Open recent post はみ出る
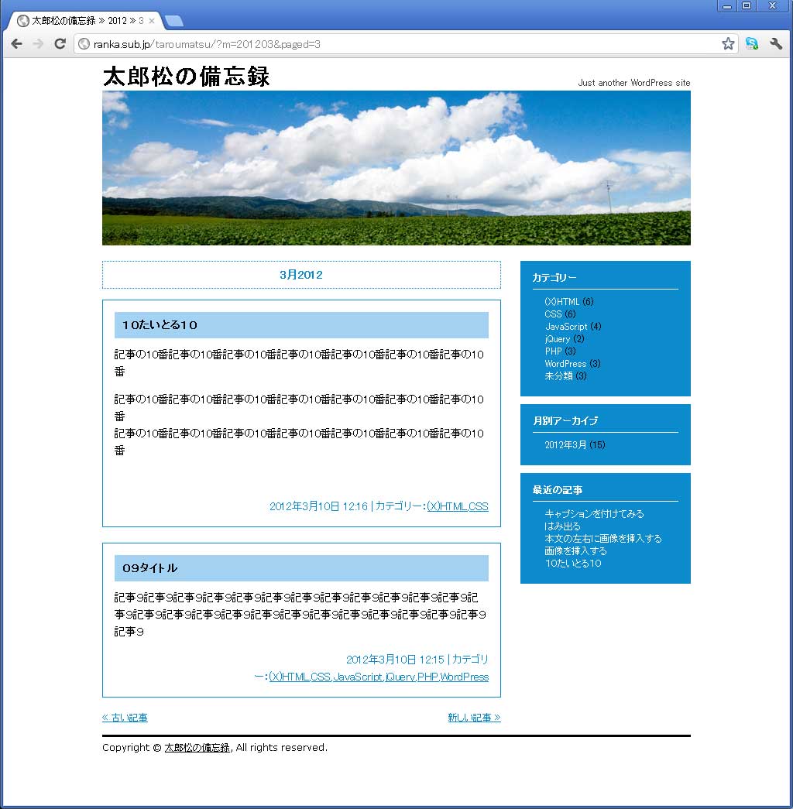 click(562, 526)
